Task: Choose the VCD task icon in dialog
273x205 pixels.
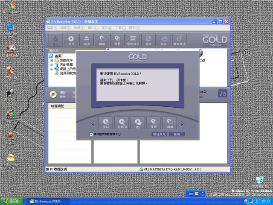Action: click(138, 123)
